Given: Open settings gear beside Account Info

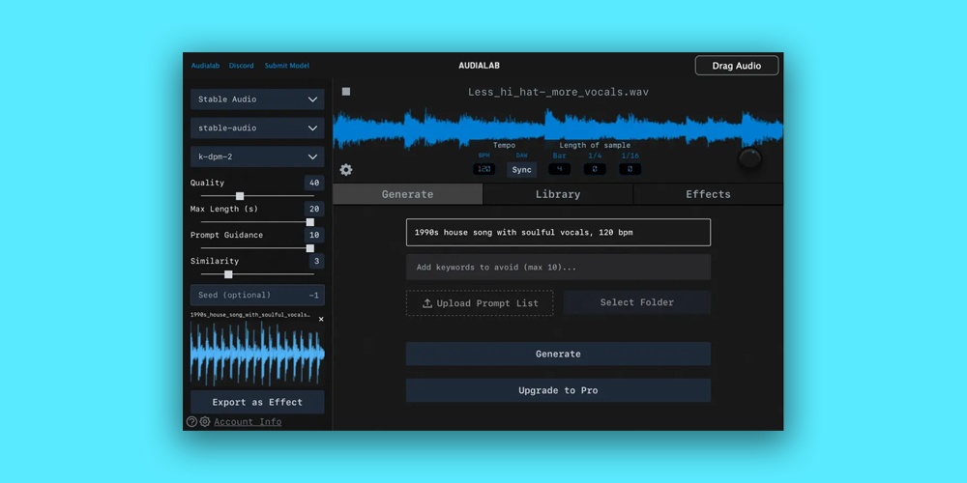Looking at the screenshot, I should [205, 422].
